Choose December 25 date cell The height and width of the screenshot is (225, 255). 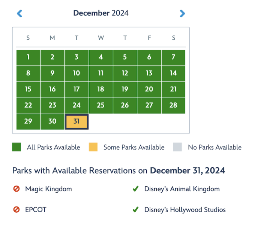100,105
